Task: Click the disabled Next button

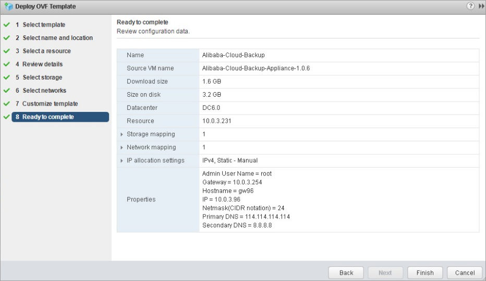Action: point(385,273)
